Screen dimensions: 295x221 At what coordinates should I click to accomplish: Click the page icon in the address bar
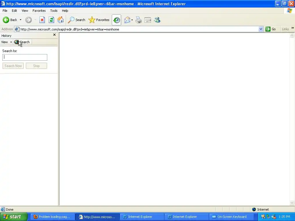[17, 29]
